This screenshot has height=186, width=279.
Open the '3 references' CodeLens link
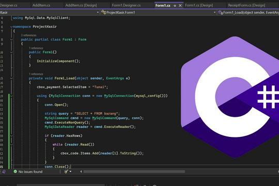coord(28,35)
